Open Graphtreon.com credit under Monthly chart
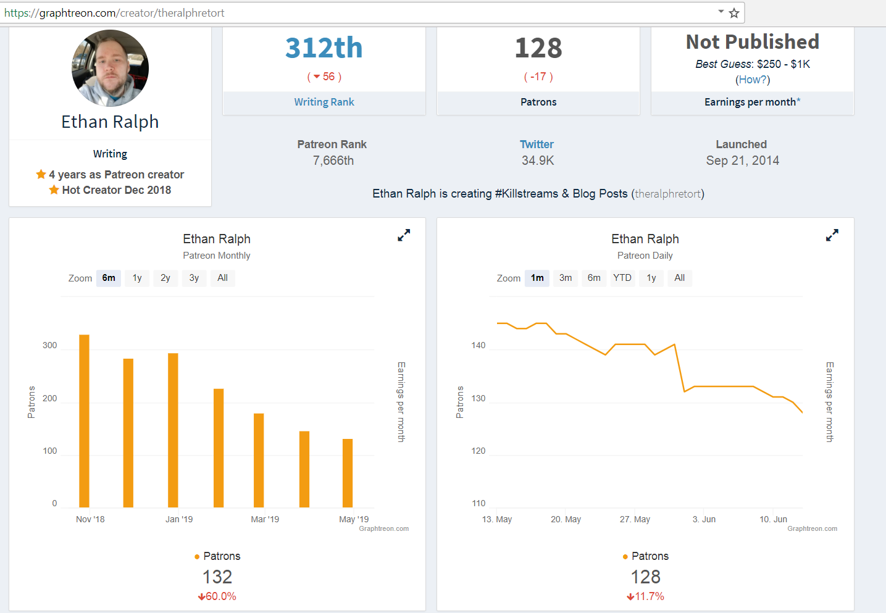This screenshot has height=613, width=886. click(x=384, y=528)
